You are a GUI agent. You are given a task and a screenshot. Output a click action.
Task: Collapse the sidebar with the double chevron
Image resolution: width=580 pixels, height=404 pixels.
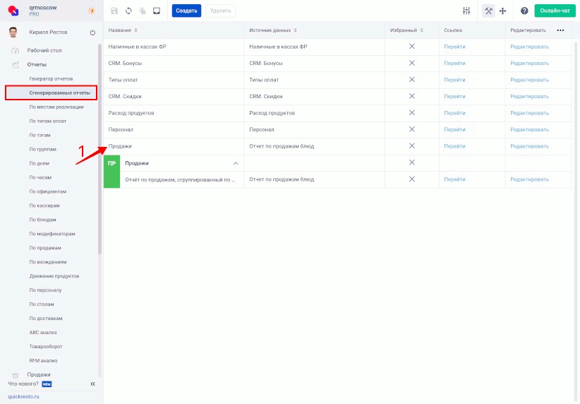[x=92, y=384]
